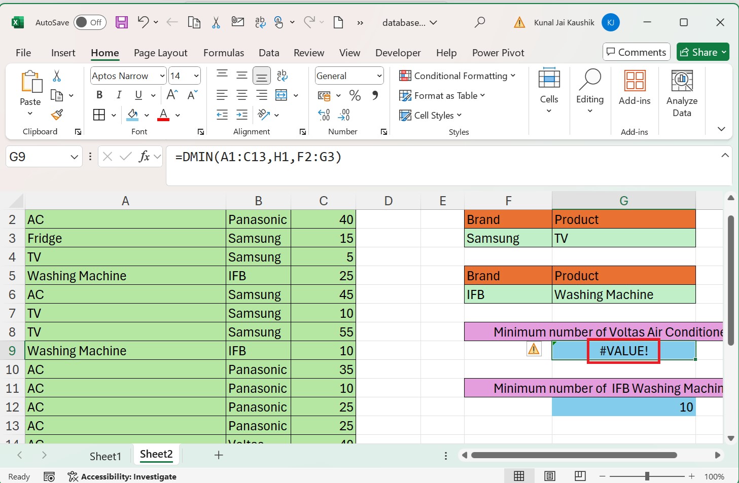Apply Percent Style formatting

pyautogui.click(x=355, y=95)
